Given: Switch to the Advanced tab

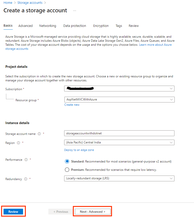Looking at the screenshot, I should pyautogui.click(x=26, y=26).
